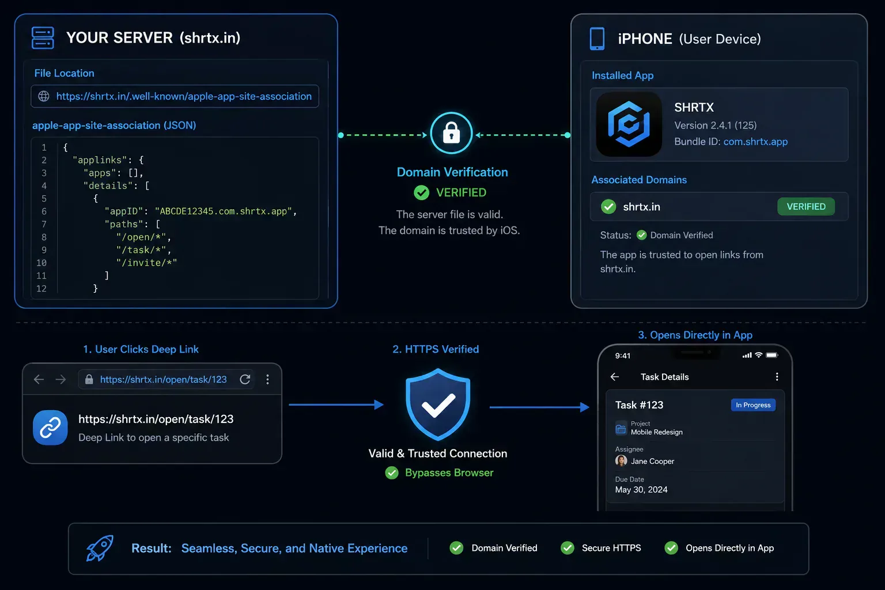Click the blue chain link icon
Screen dimensions: 885x590
point(50,428)
